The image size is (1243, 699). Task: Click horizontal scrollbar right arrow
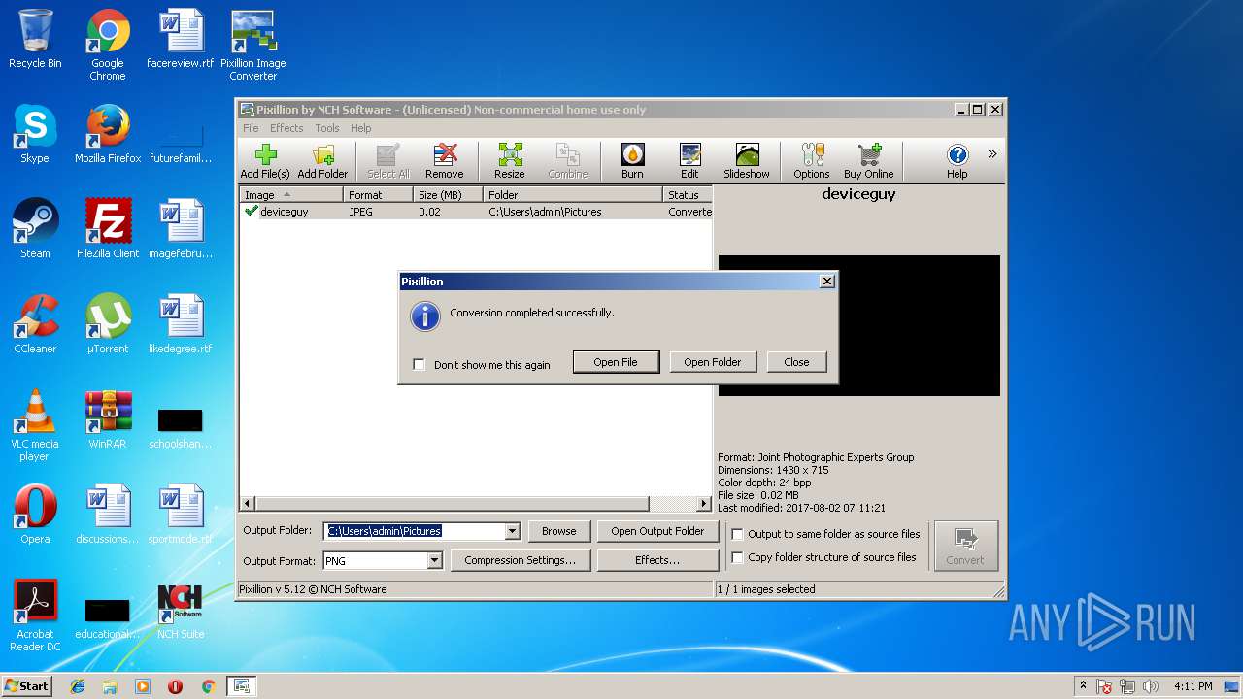click(x=704, y=504)
